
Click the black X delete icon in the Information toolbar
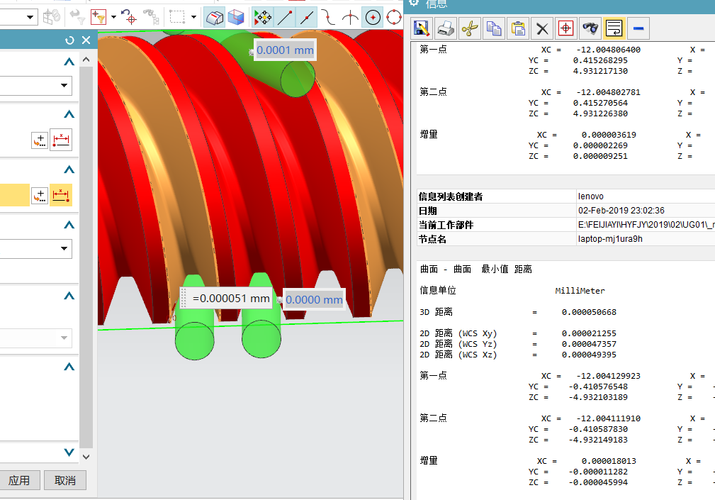pyautogui.click(x=542, y=29)
